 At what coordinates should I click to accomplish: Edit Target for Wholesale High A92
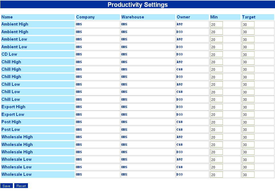pyautogui.click(x=248, y=137)
